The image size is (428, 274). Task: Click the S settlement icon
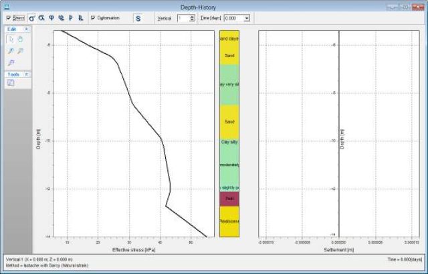tap(138, 19)
